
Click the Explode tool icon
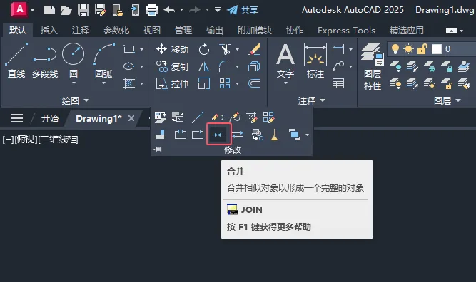click(254, 66)
